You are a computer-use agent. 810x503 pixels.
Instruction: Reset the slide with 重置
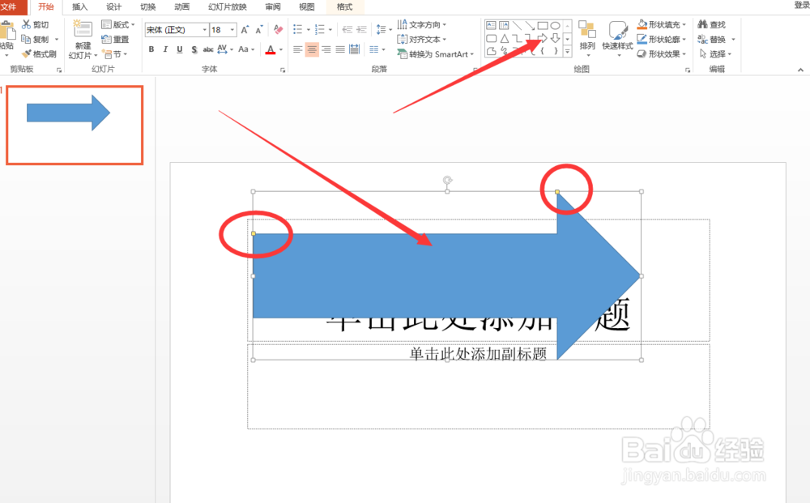[x=115, y=39]
